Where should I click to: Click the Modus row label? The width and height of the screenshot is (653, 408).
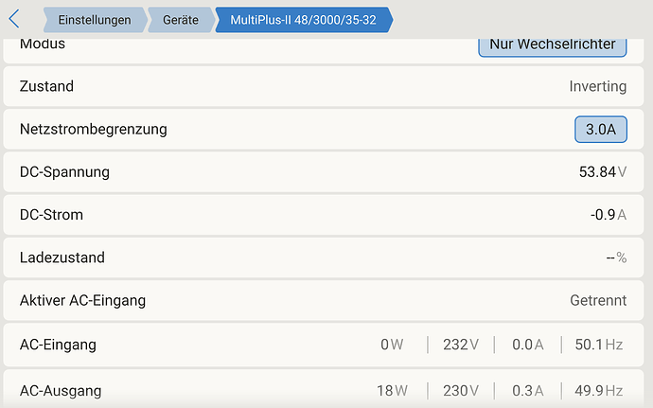43,44
